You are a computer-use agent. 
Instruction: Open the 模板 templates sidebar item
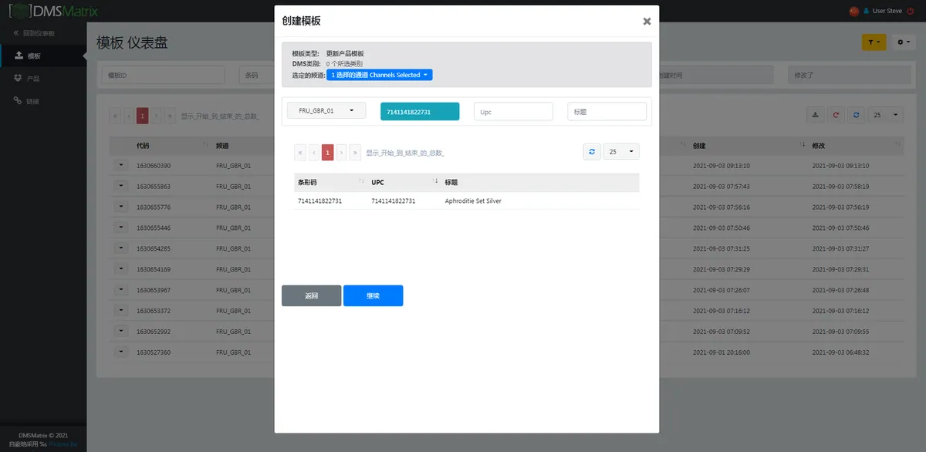(43, 56)
